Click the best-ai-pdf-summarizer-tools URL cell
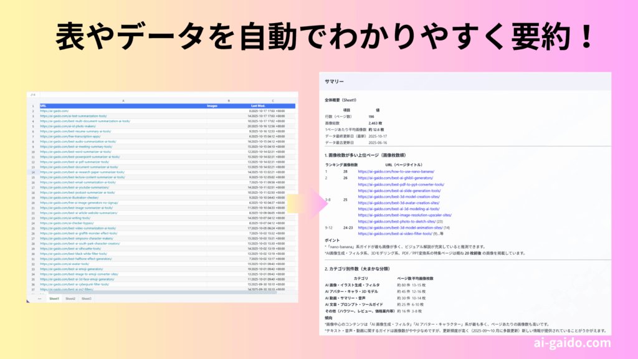 pos(74,161)
